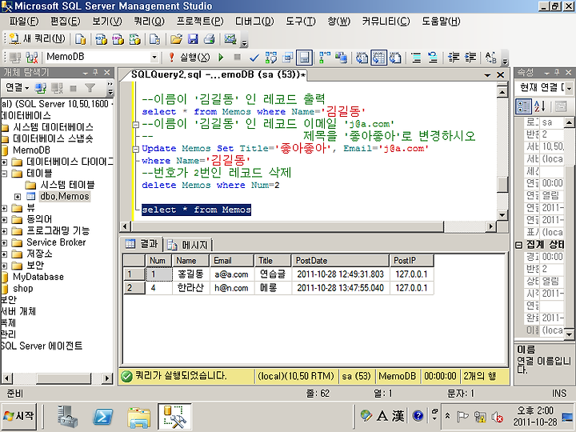Click the Analysis Services XMLA Query icon
Image resolution: width=576 pixels, height=432 pixels.
coord(135,38)
